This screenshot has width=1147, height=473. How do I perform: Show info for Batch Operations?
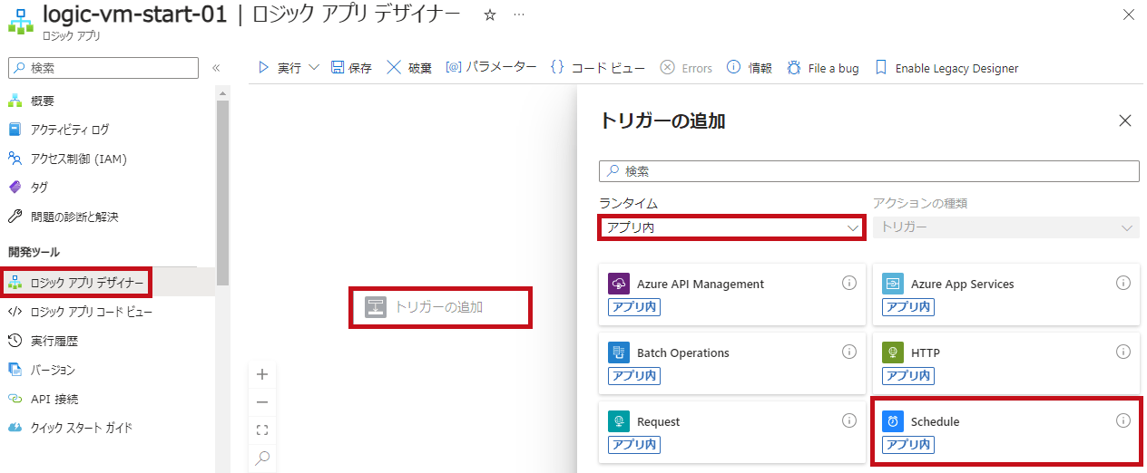849,352
